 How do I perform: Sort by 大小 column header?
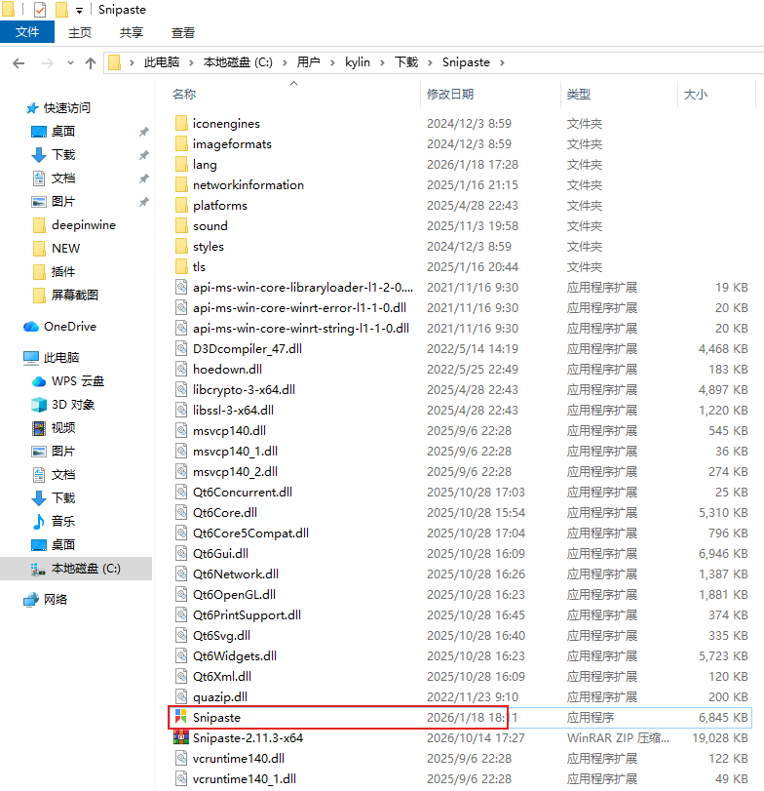coord(696,95)
